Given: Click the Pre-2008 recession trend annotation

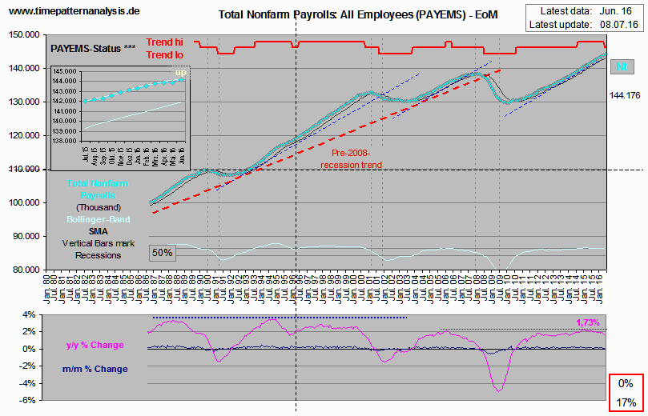Looking at the screenshot, I should (351, 158).
